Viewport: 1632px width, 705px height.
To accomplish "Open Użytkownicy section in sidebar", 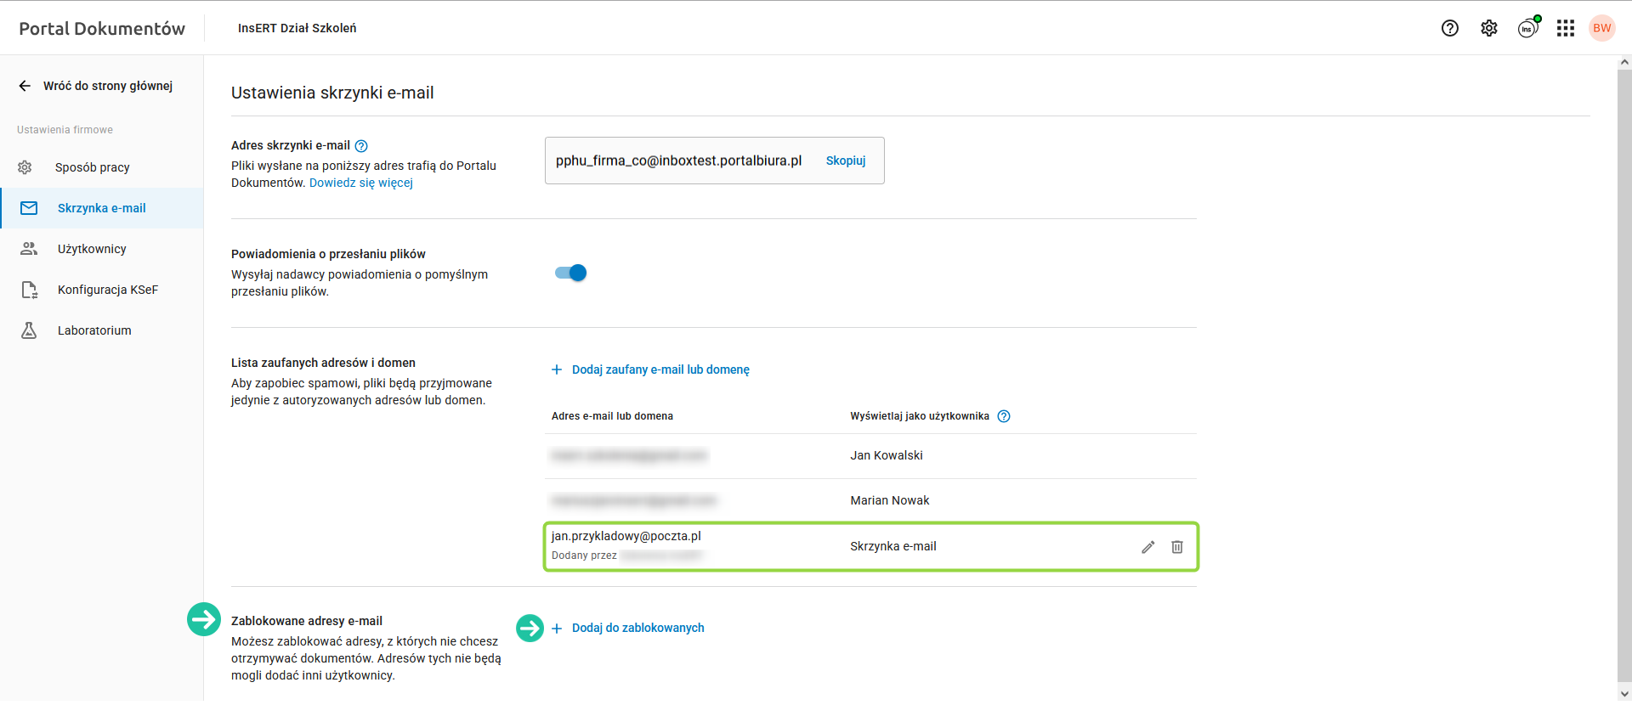I will [92, 249].
